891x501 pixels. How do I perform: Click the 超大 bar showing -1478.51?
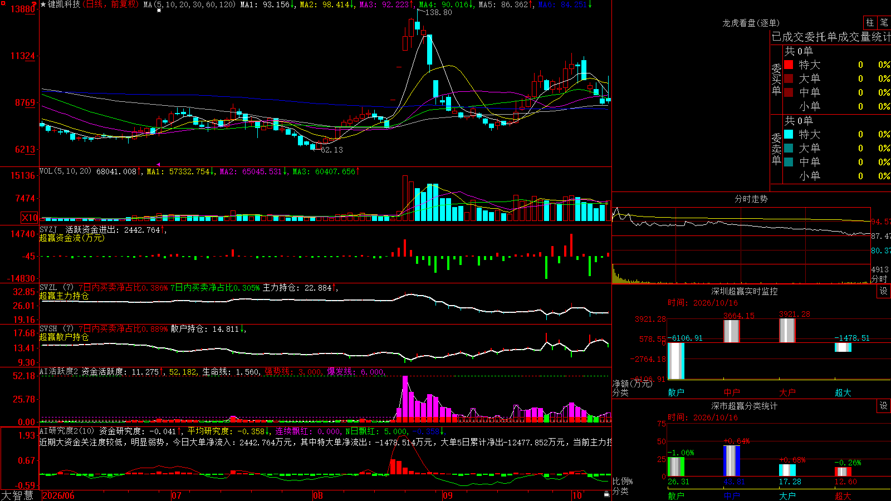point(843,347)
